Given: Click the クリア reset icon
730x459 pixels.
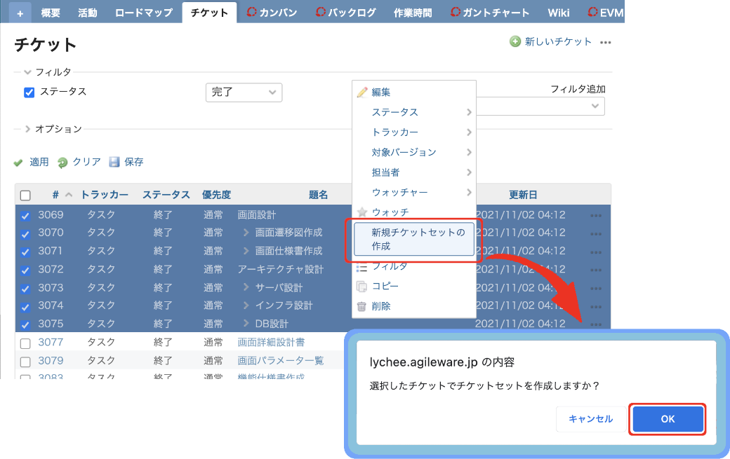Looking at the screenshot, I should tap(62, 161).
